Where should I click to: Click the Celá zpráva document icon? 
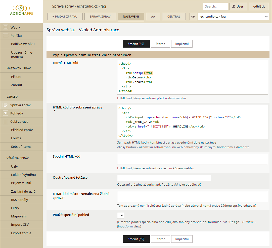(x=6, y=121)
